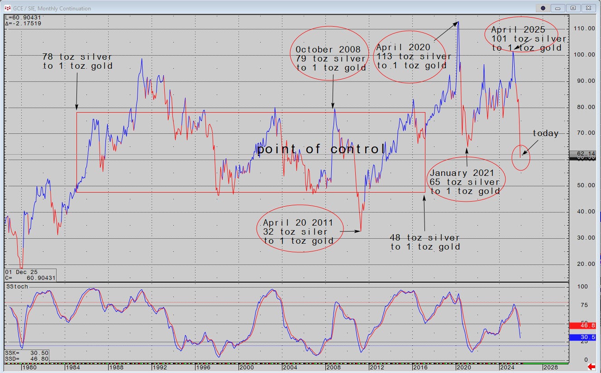
Task: Click the 'April 2025' annotation text
Action: tap(518, 30)
